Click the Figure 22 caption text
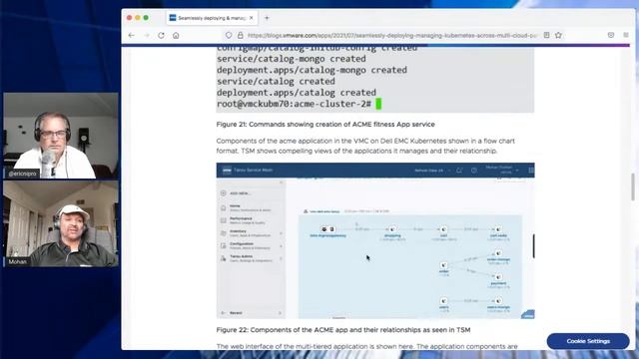Viewport: 639px width, 359px height. (343, 330)
